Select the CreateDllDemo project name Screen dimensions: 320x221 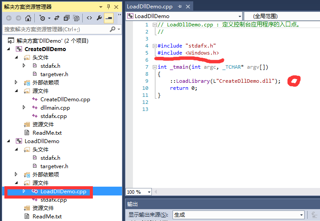45,49
